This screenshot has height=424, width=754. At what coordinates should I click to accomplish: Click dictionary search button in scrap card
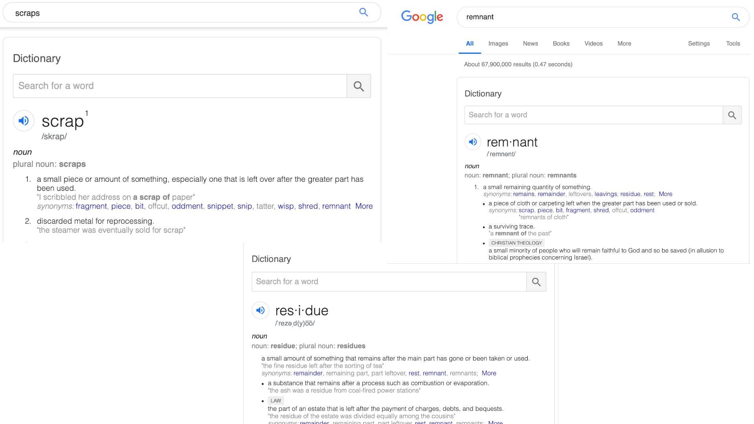pos(359,86)
